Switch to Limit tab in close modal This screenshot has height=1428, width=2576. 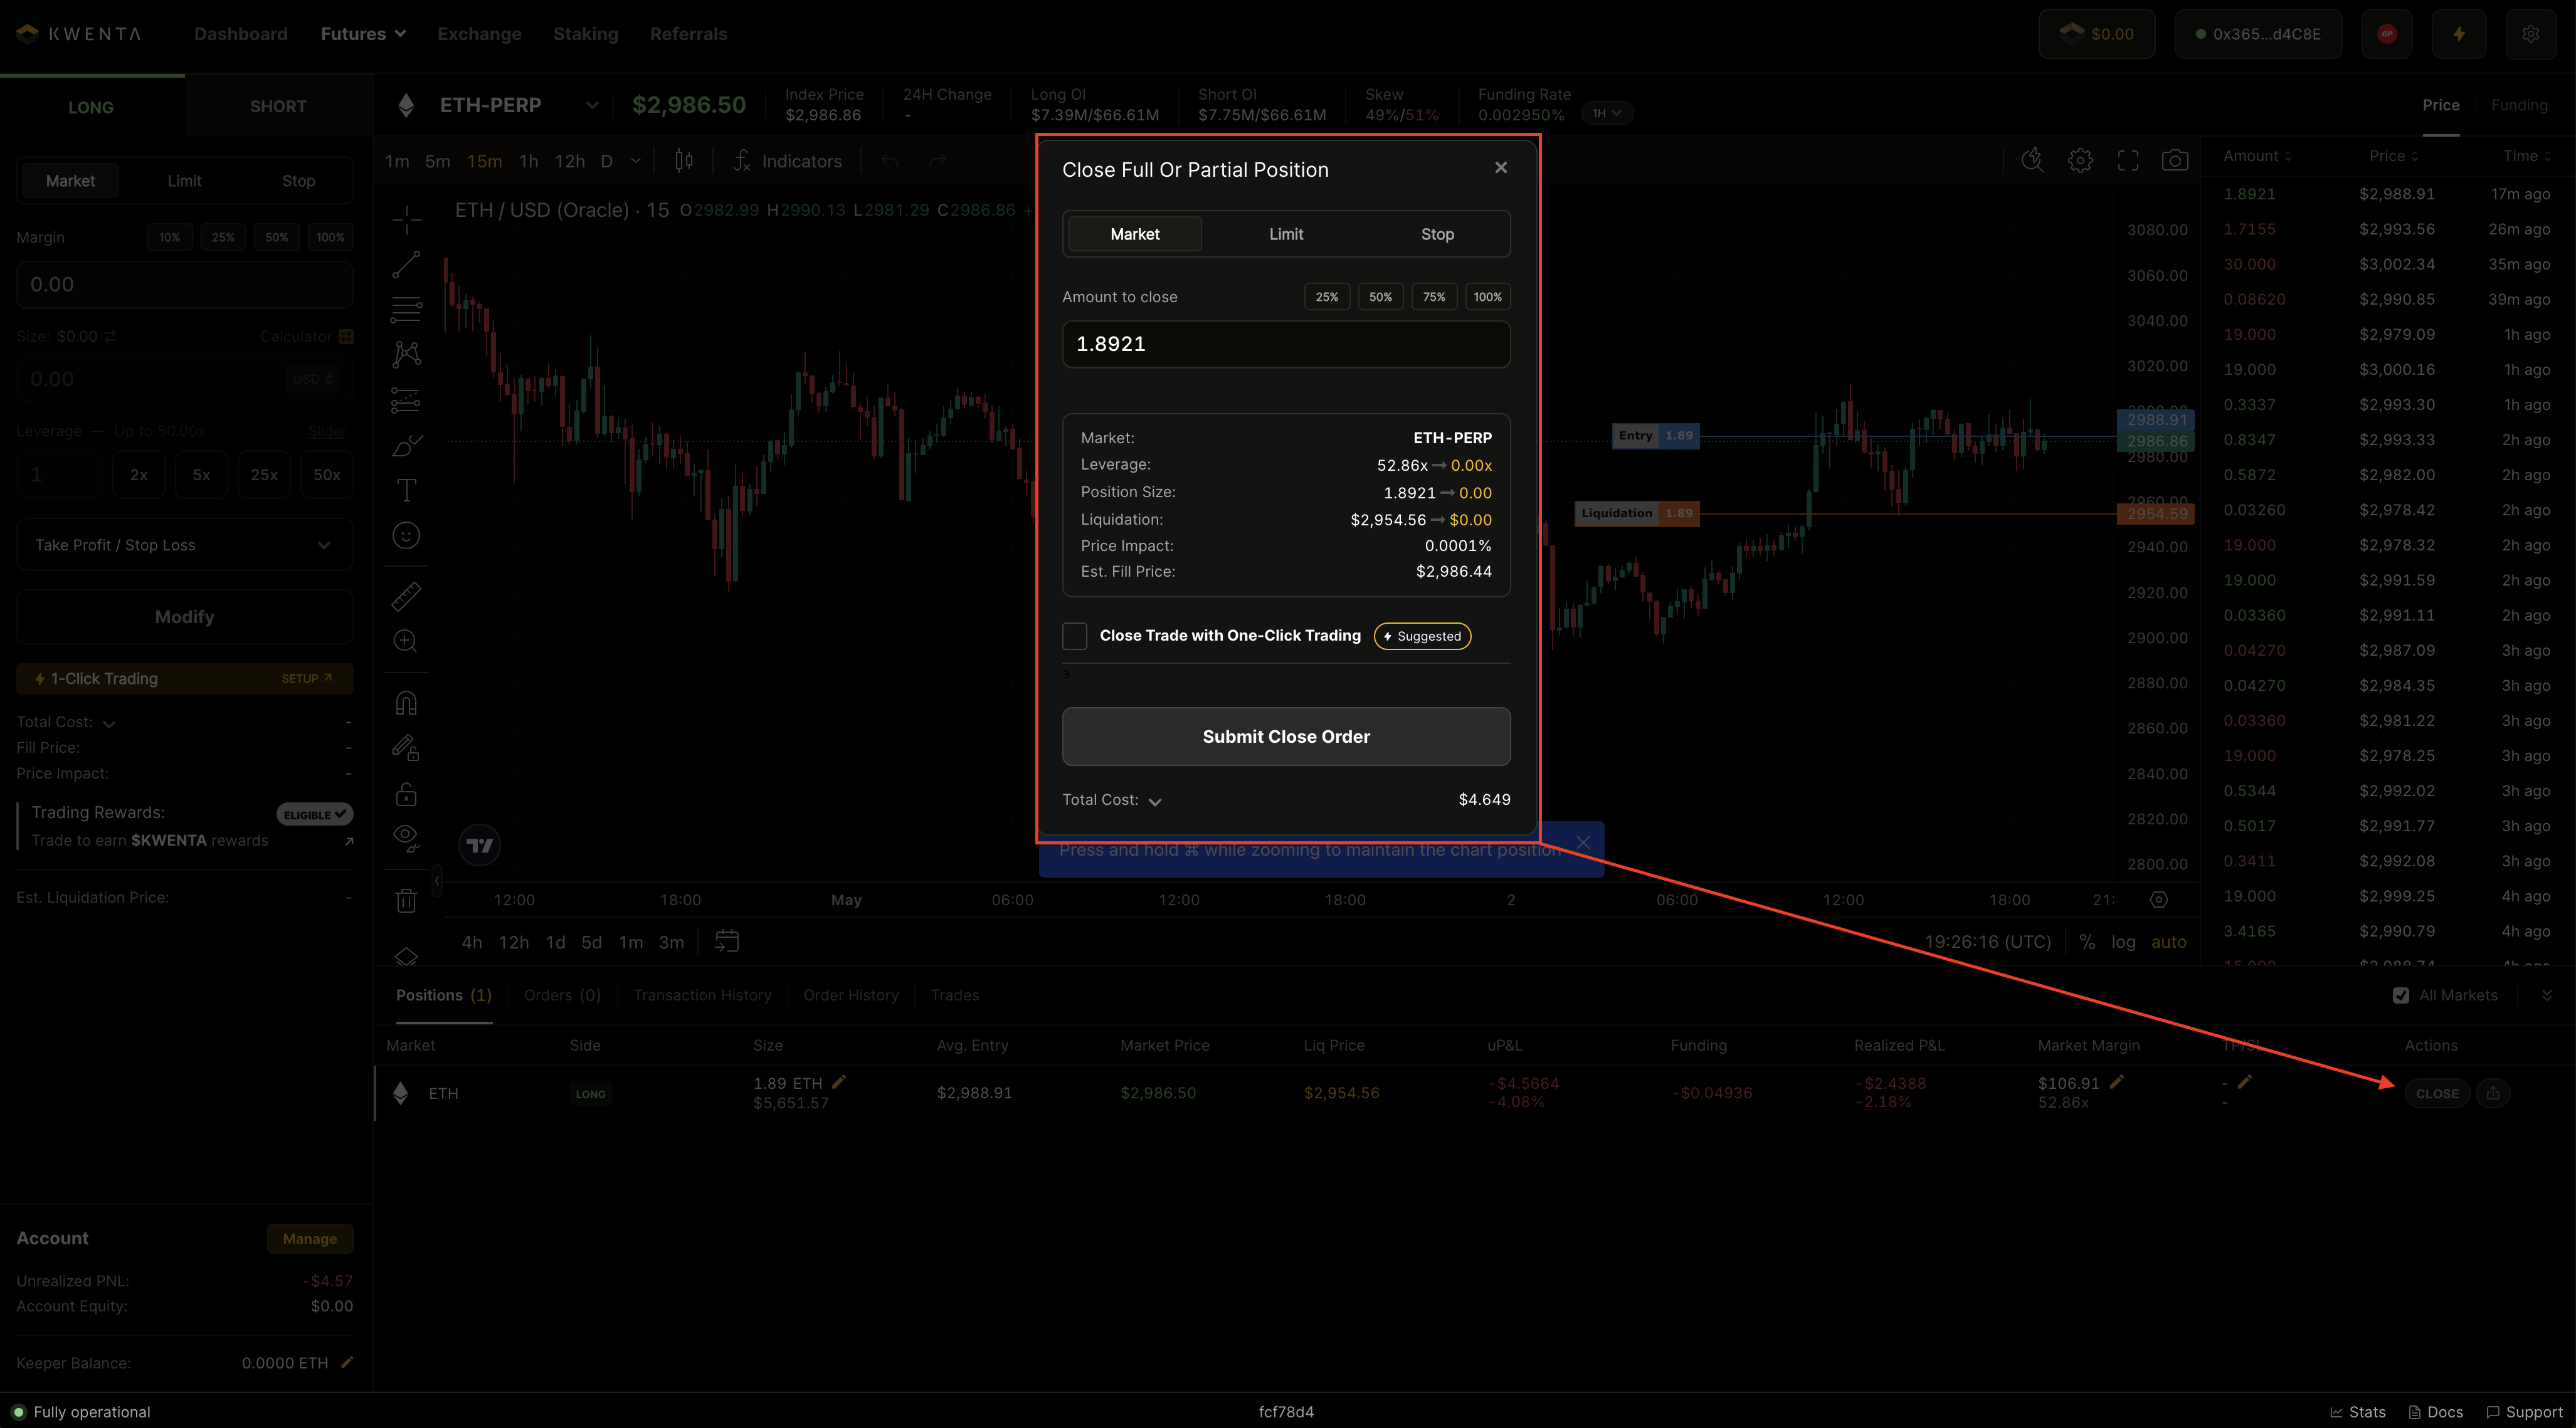[x=1286, y=234]
